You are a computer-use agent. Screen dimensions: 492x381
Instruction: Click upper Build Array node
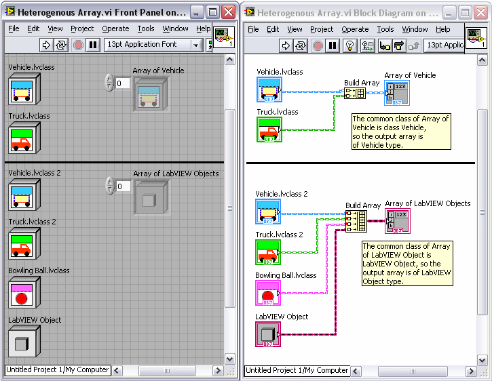pos(355,93)
